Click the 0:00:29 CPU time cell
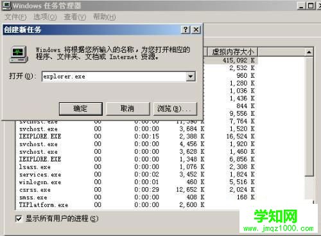This screenshot has width=321, height=236. (147, 190)
